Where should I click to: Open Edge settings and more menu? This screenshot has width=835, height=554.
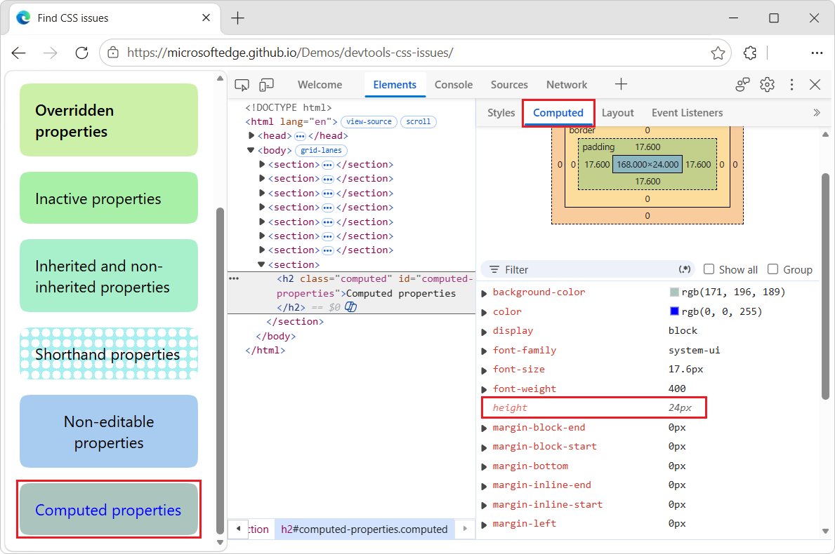(817, 53)
